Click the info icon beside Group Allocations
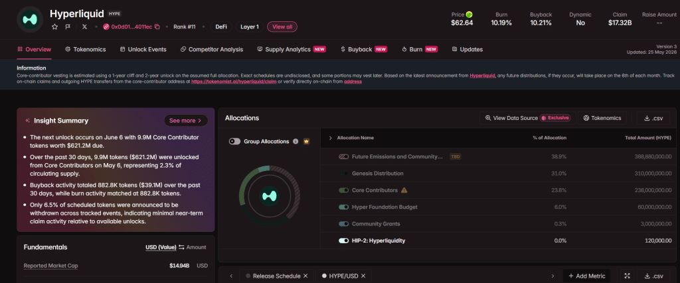This screenshot has height=283, width=680. (296, 142)
